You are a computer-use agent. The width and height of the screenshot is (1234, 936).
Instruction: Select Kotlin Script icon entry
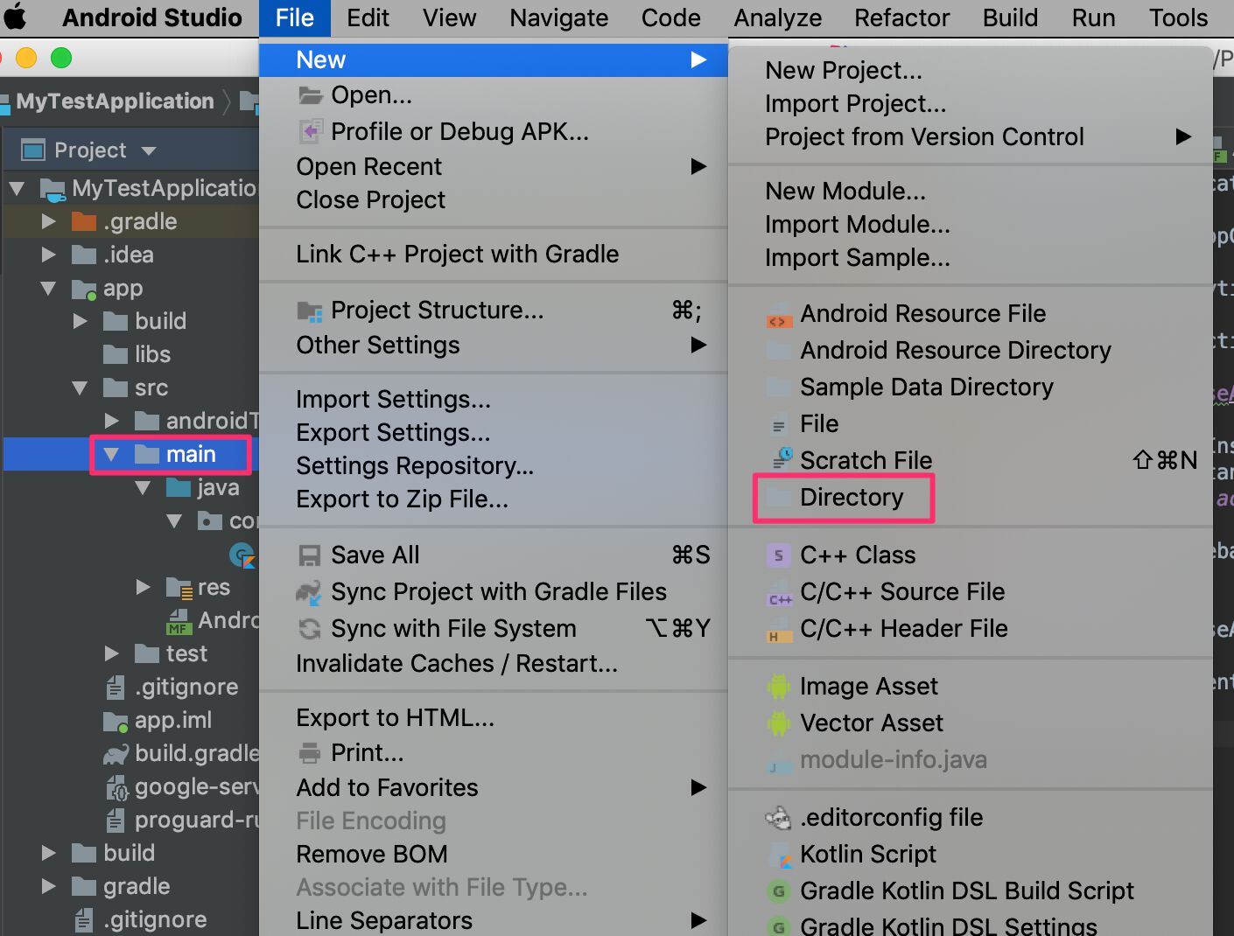778,855
